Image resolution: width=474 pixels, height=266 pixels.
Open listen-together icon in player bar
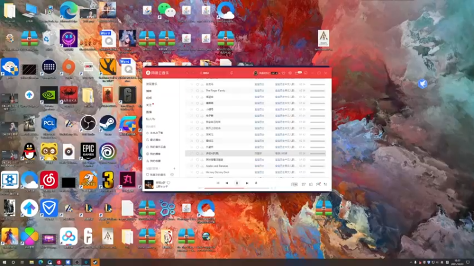tap(318, 184)
